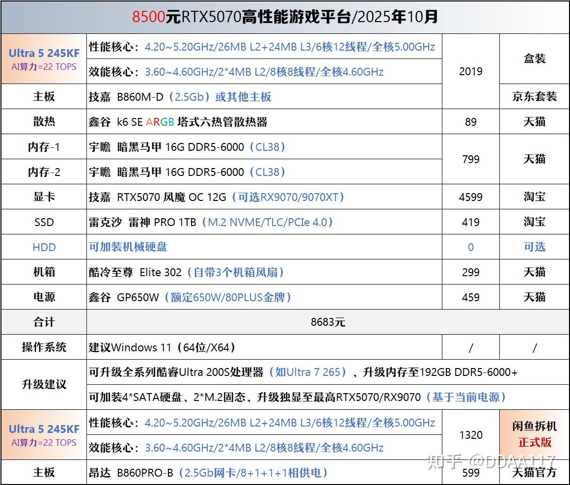Select the first Ultra 5 245KF cell
This screenshot has width=570, height=485.
[44, 59]
